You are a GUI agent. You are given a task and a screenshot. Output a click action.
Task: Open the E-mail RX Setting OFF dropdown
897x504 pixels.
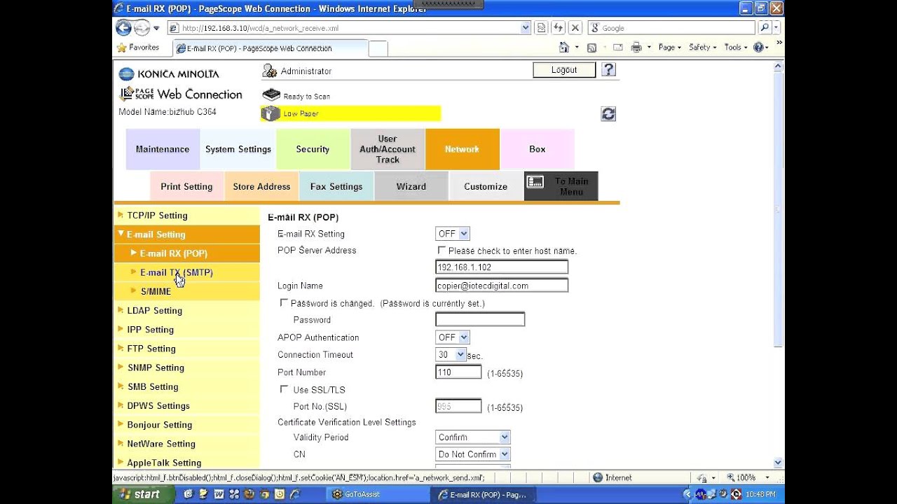coord(453,234)
